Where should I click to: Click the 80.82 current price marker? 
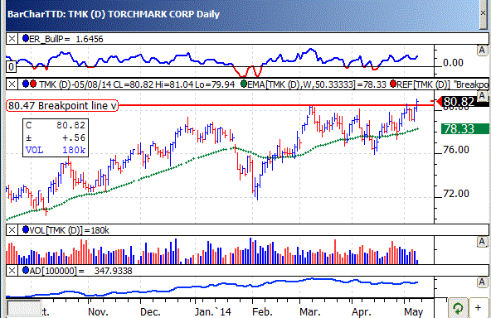coord(459,102)
